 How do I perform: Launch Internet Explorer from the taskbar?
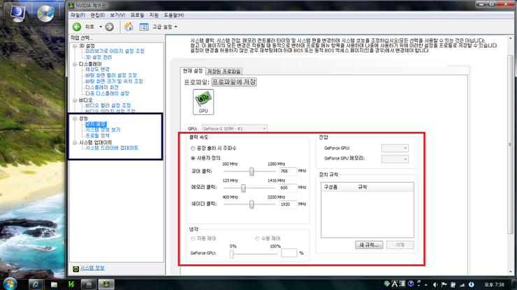[x=36, y=284]
